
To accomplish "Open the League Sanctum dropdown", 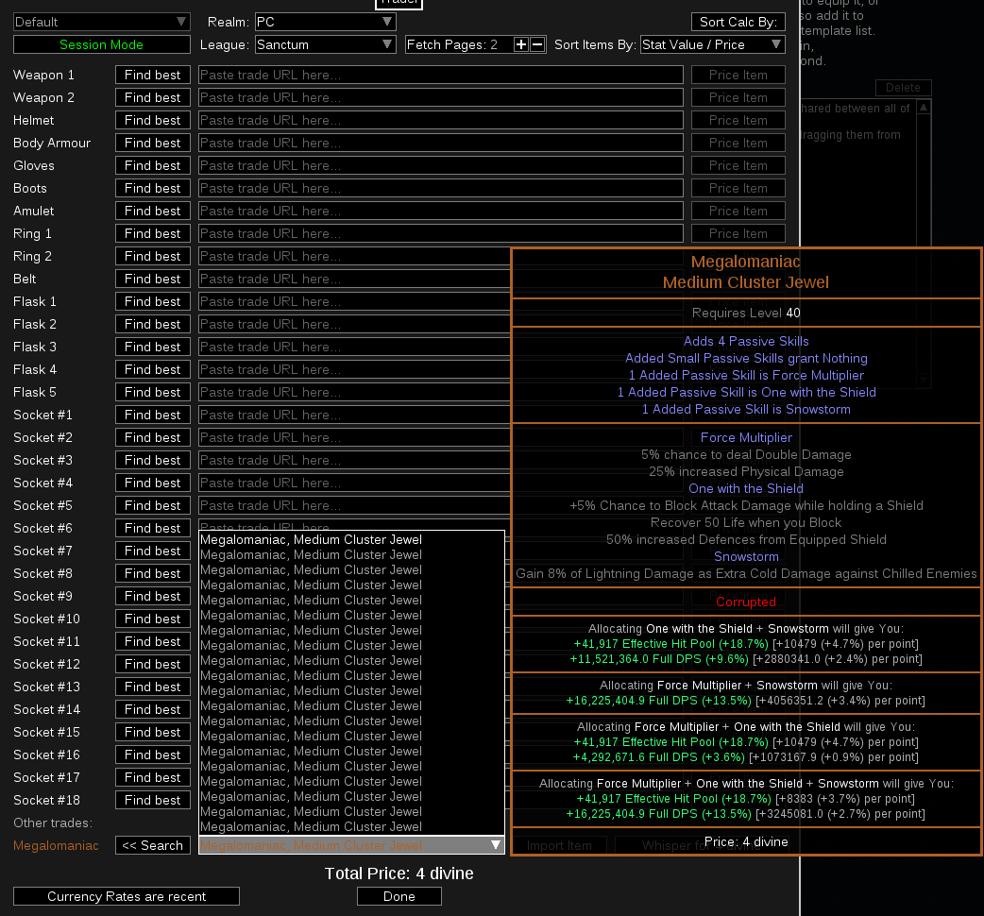I will point(325,44).
